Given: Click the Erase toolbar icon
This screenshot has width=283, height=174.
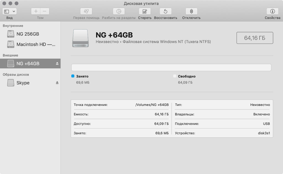Looking at the screenshot, I should [145, 11].
